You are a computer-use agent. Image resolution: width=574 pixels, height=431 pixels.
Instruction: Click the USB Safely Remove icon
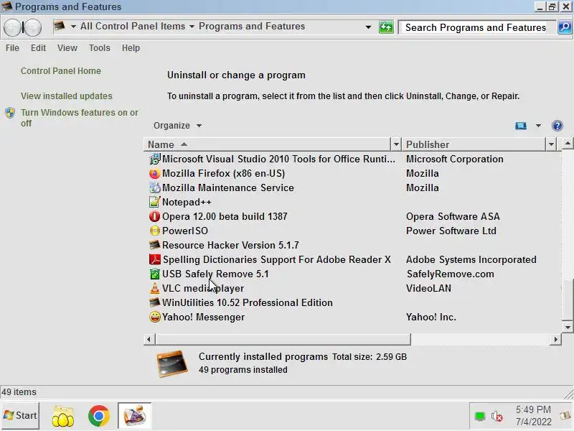tap(155, 274)
